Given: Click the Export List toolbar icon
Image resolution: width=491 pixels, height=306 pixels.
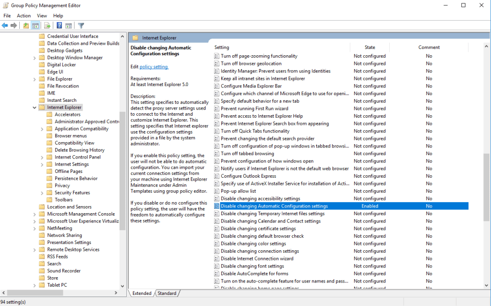Looking at the screenshot, I should point(48,25).
